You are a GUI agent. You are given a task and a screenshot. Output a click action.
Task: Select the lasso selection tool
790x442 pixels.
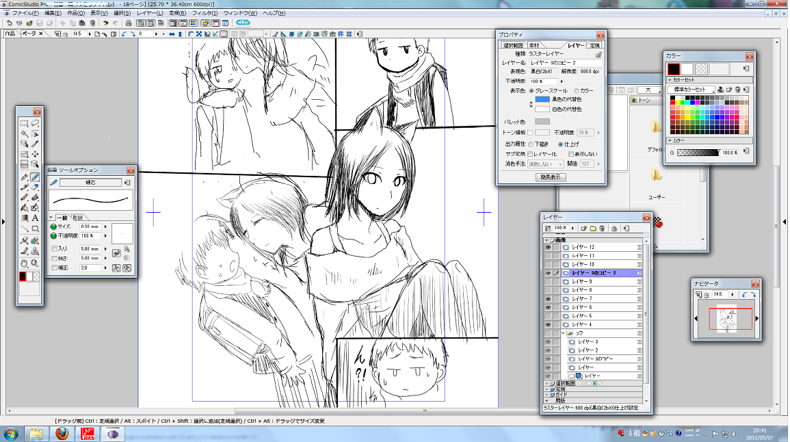pos(35,123)
